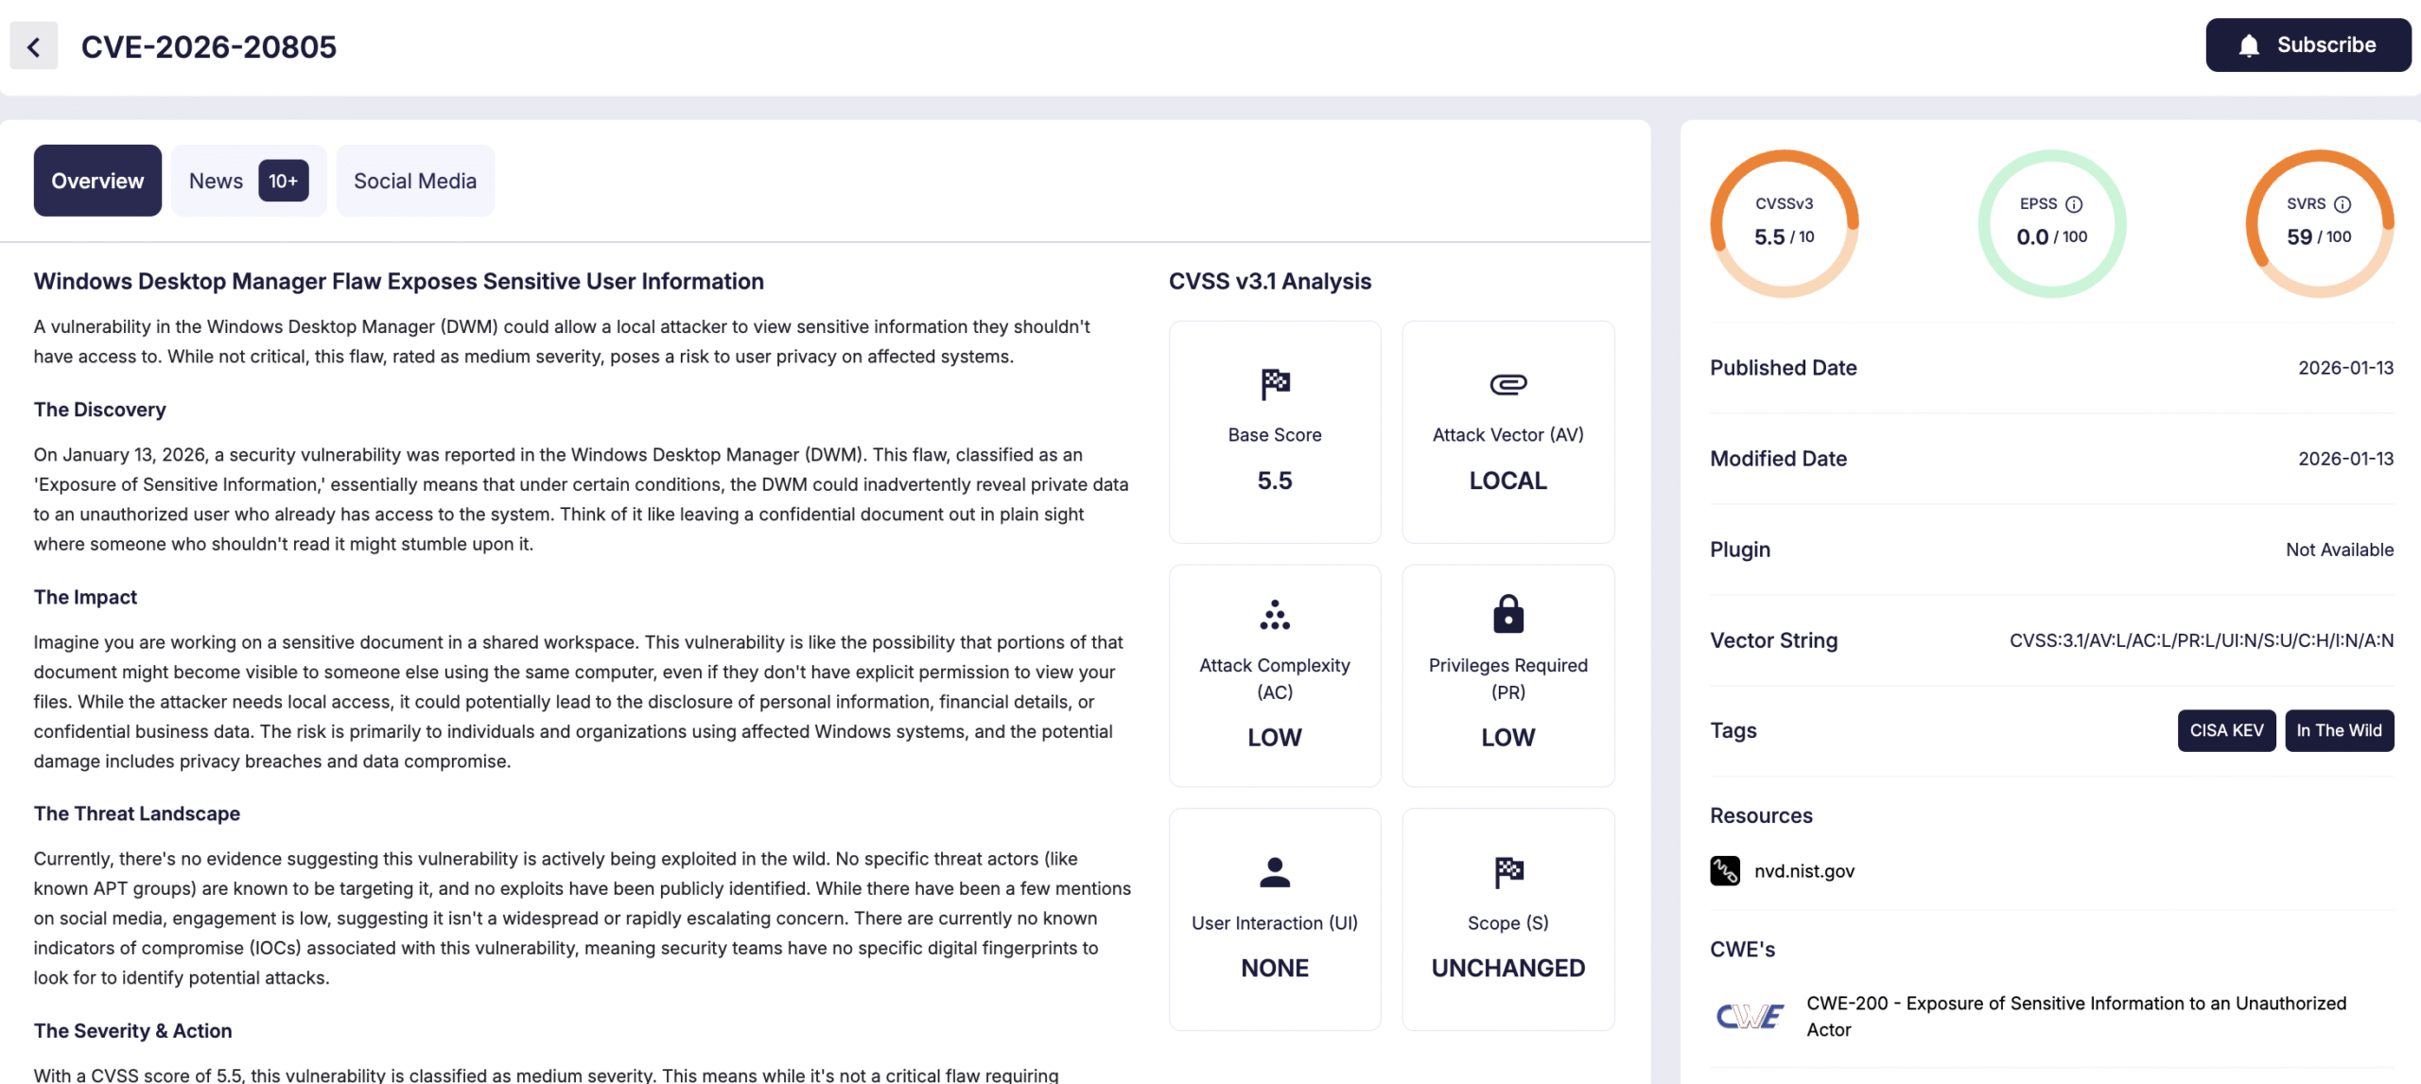Viewport: 2421px width, 1084px height.
Task: Click the vector string CVSS:3.1/AV:L/AC:L value
Action: [2202, 640]
